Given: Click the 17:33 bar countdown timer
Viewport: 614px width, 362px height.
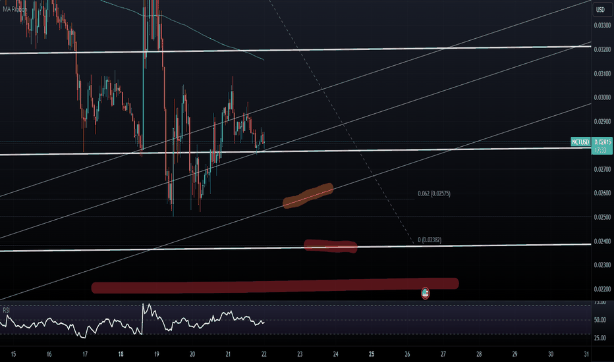Looking at the screenshot, I should tap(600, 150).
